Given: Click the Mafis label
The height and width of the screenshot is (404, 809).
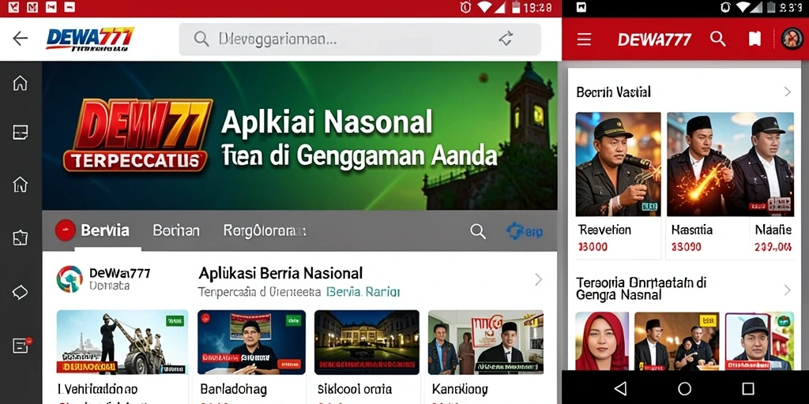Looking at the screenshot, I should coord(773,230).
